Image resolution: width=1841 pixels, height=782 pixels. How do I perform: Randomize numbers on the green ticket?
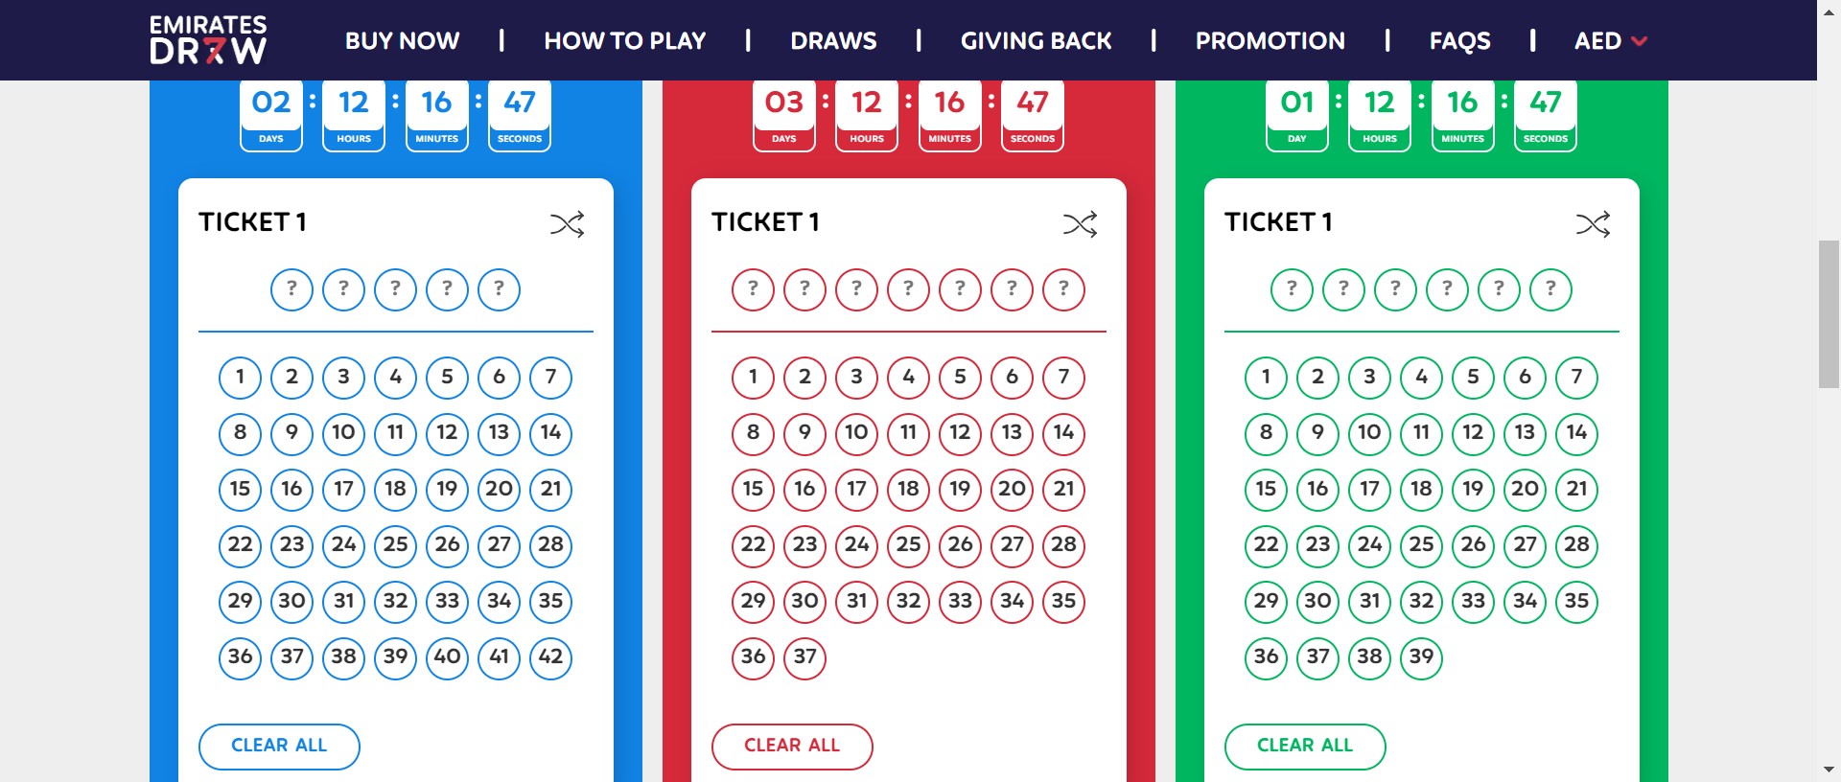(1593, 224)
